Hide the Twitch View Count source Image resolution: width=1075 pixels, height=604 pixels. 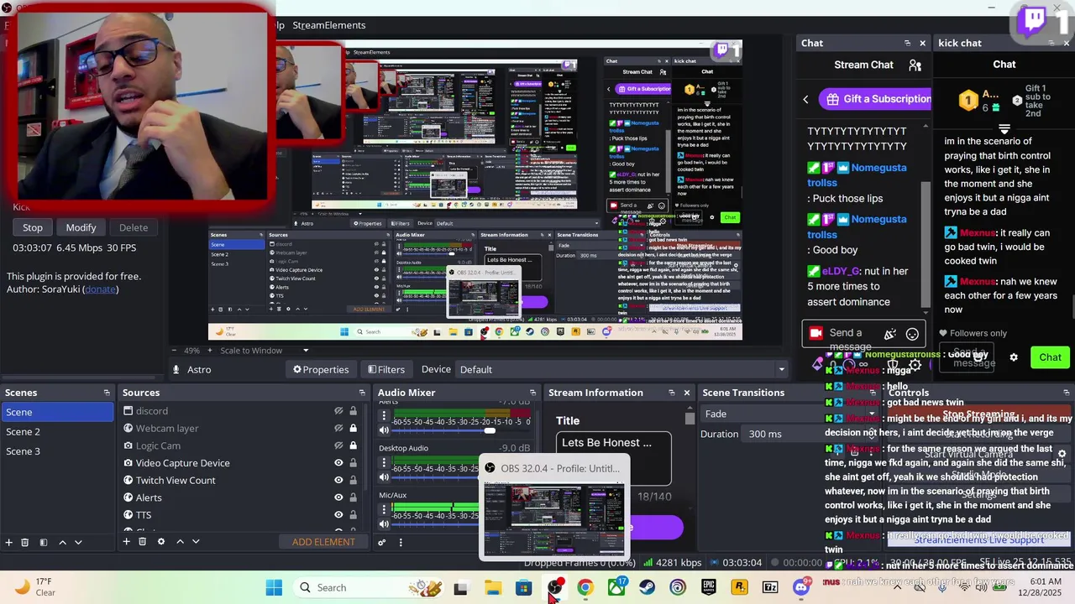pyautogui.click(x=338, y=480)
